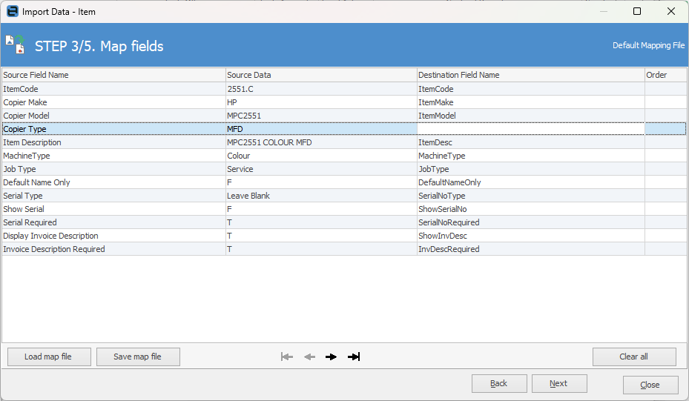Viewport: 689px width, 401px height.
Task: Click the Close button at bottom
Action: [650, 385]
